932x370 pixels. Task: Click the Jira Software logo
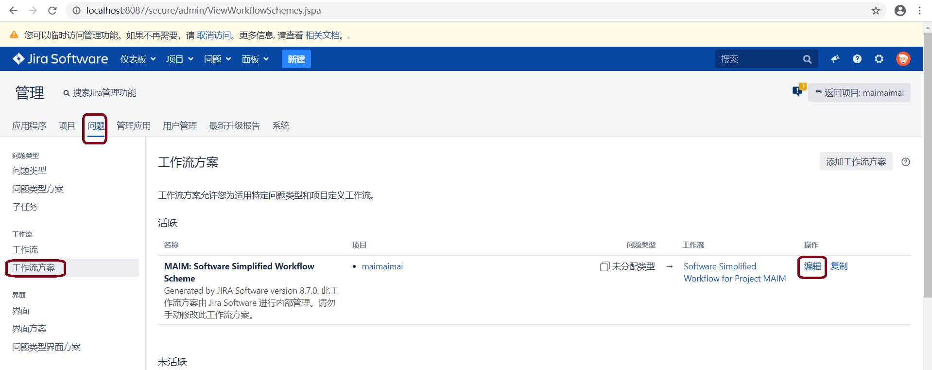pos(60,59)
